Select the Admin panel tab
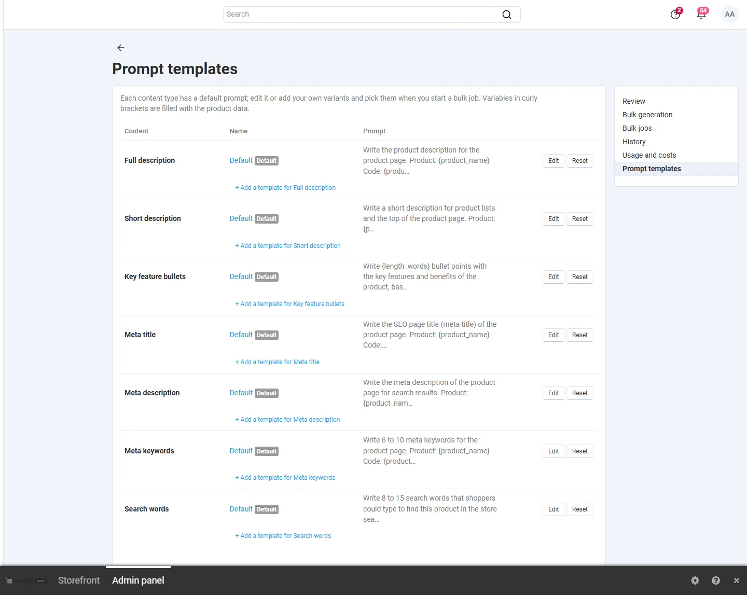747x595 pixels. coord(138,580)
